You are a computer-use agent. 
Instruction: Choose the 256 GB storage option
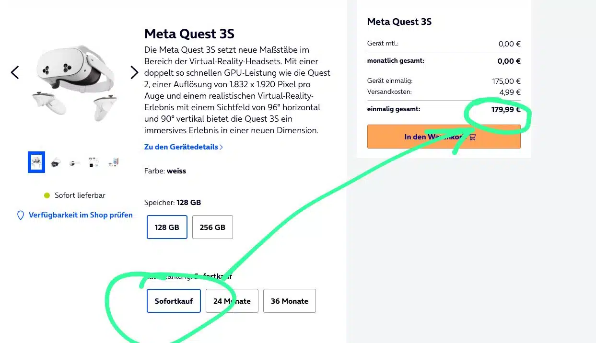coord(212,227)
